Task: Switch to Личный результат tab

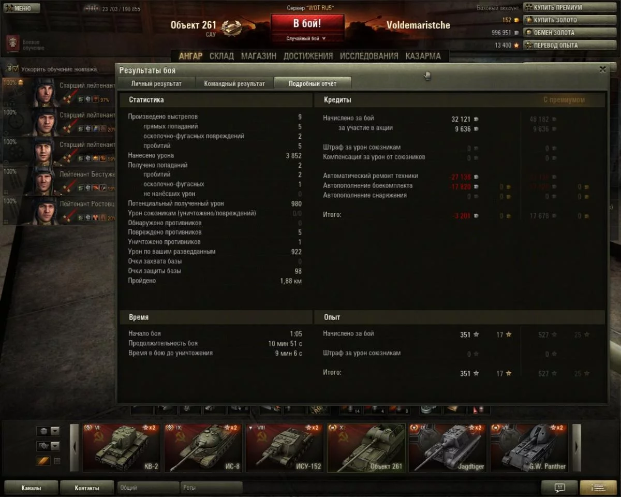Action: [x=156, y=83]
